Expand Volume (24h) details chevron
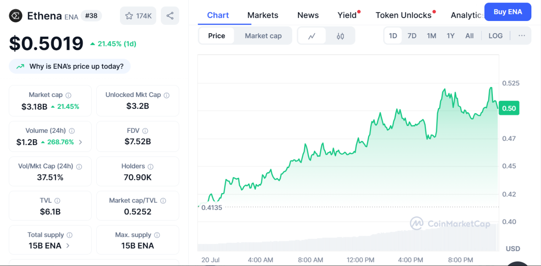This screenshot has width=541, height=266. (x=80, y=142)
